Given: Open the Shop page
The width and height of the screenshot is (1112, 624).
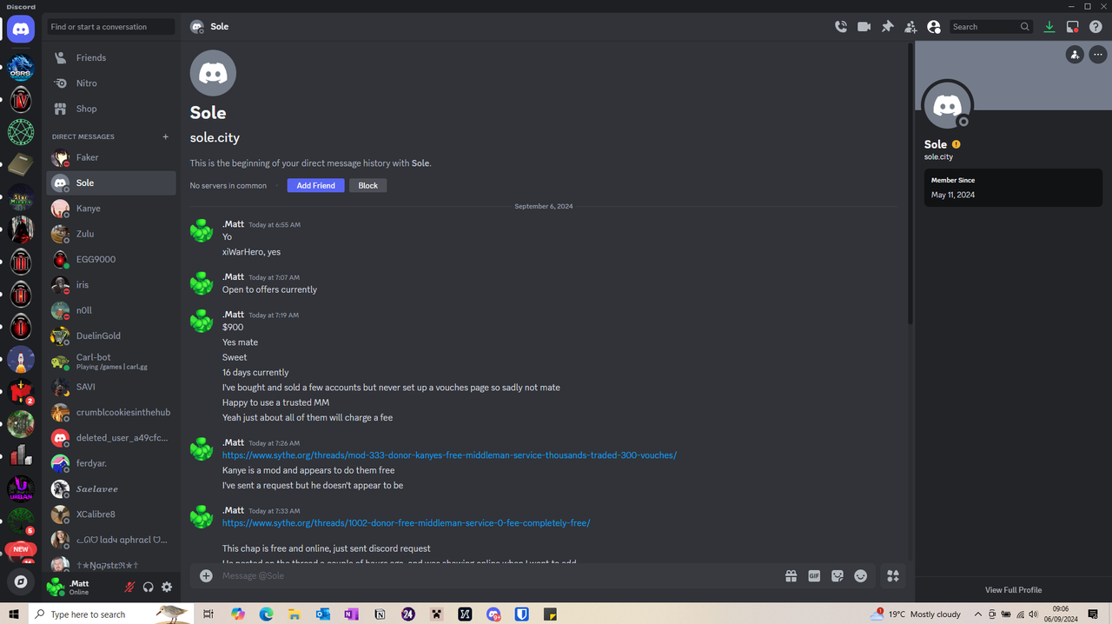Looking at the screenshot, I should tap(111, 109).
